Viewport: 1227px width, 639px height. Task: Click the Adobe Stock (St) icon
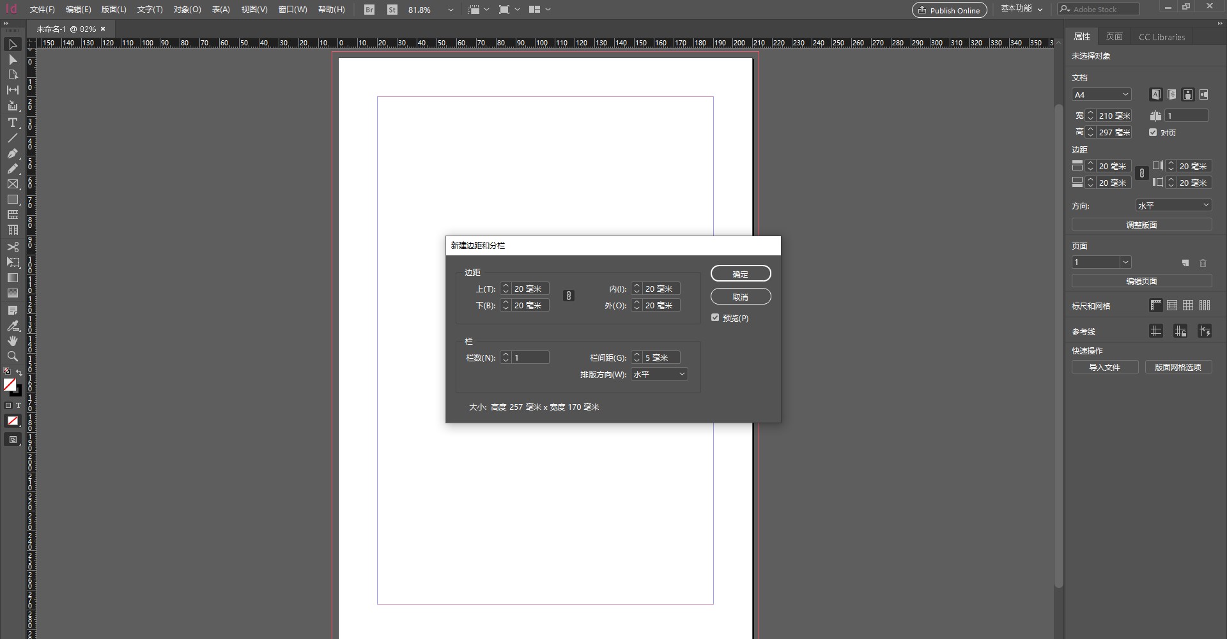point(392,10)
